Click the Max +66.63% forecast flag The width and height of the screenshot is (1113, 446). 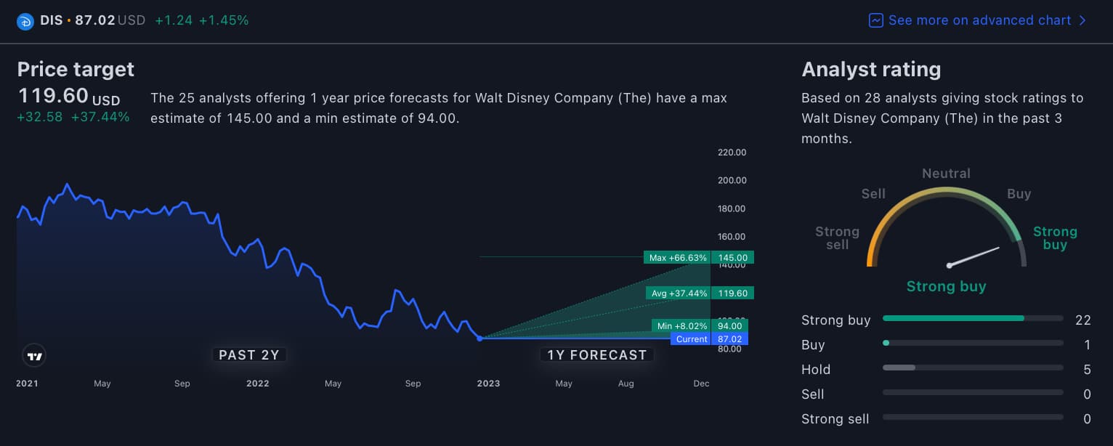pyautogui.click(x=677, y=257)
